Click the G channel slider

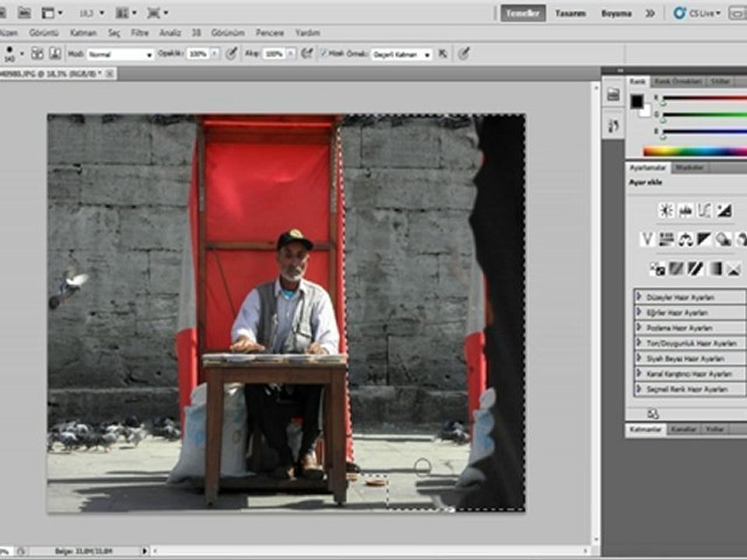click(x=704, y=115)
